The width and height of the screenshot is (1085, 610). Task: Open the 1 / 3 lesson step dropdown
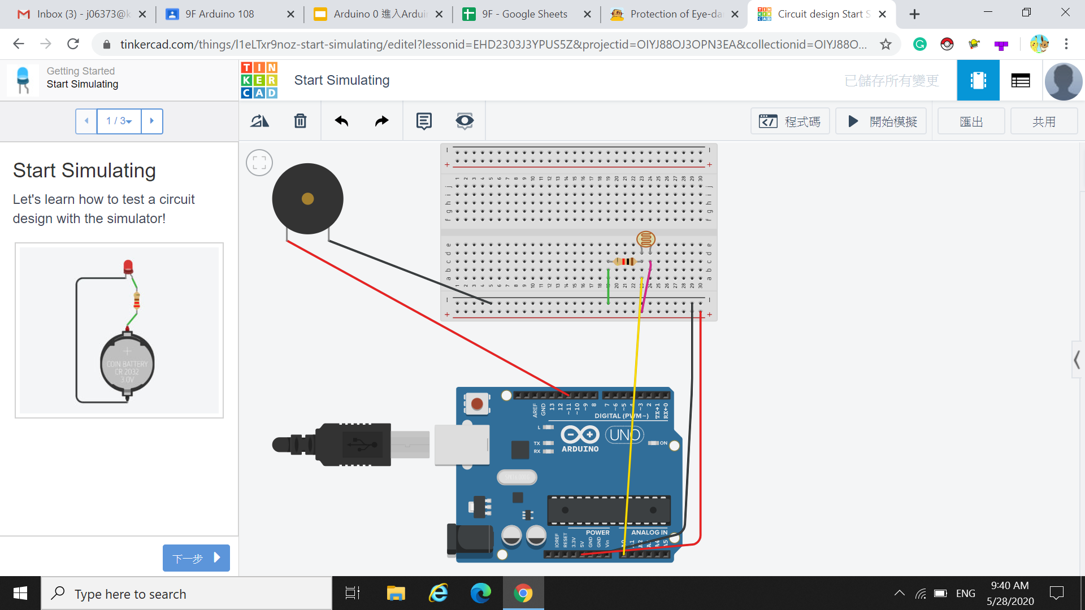coord(119,121)
